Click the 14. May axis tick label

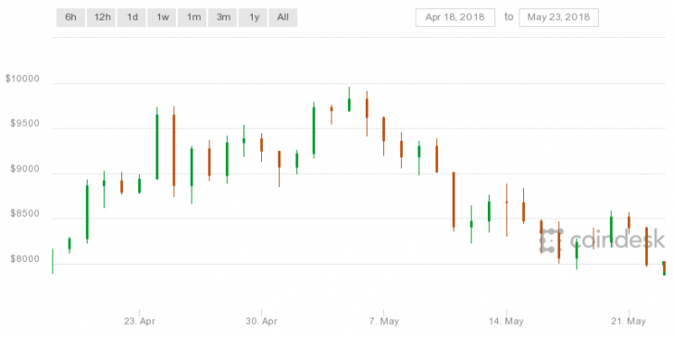(x=506, y=321)
